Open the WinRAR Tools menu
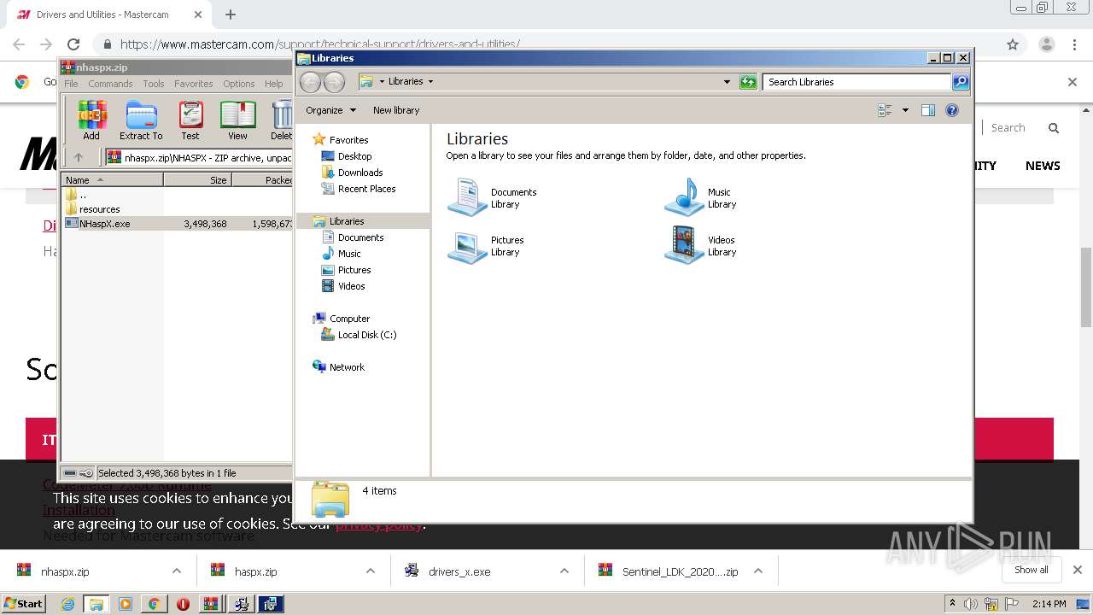 coord(154,84)
